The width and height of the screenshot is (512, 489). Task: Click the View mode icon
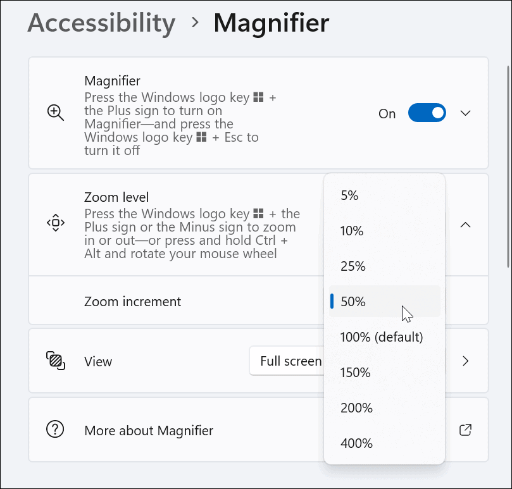tap(56, 361)
